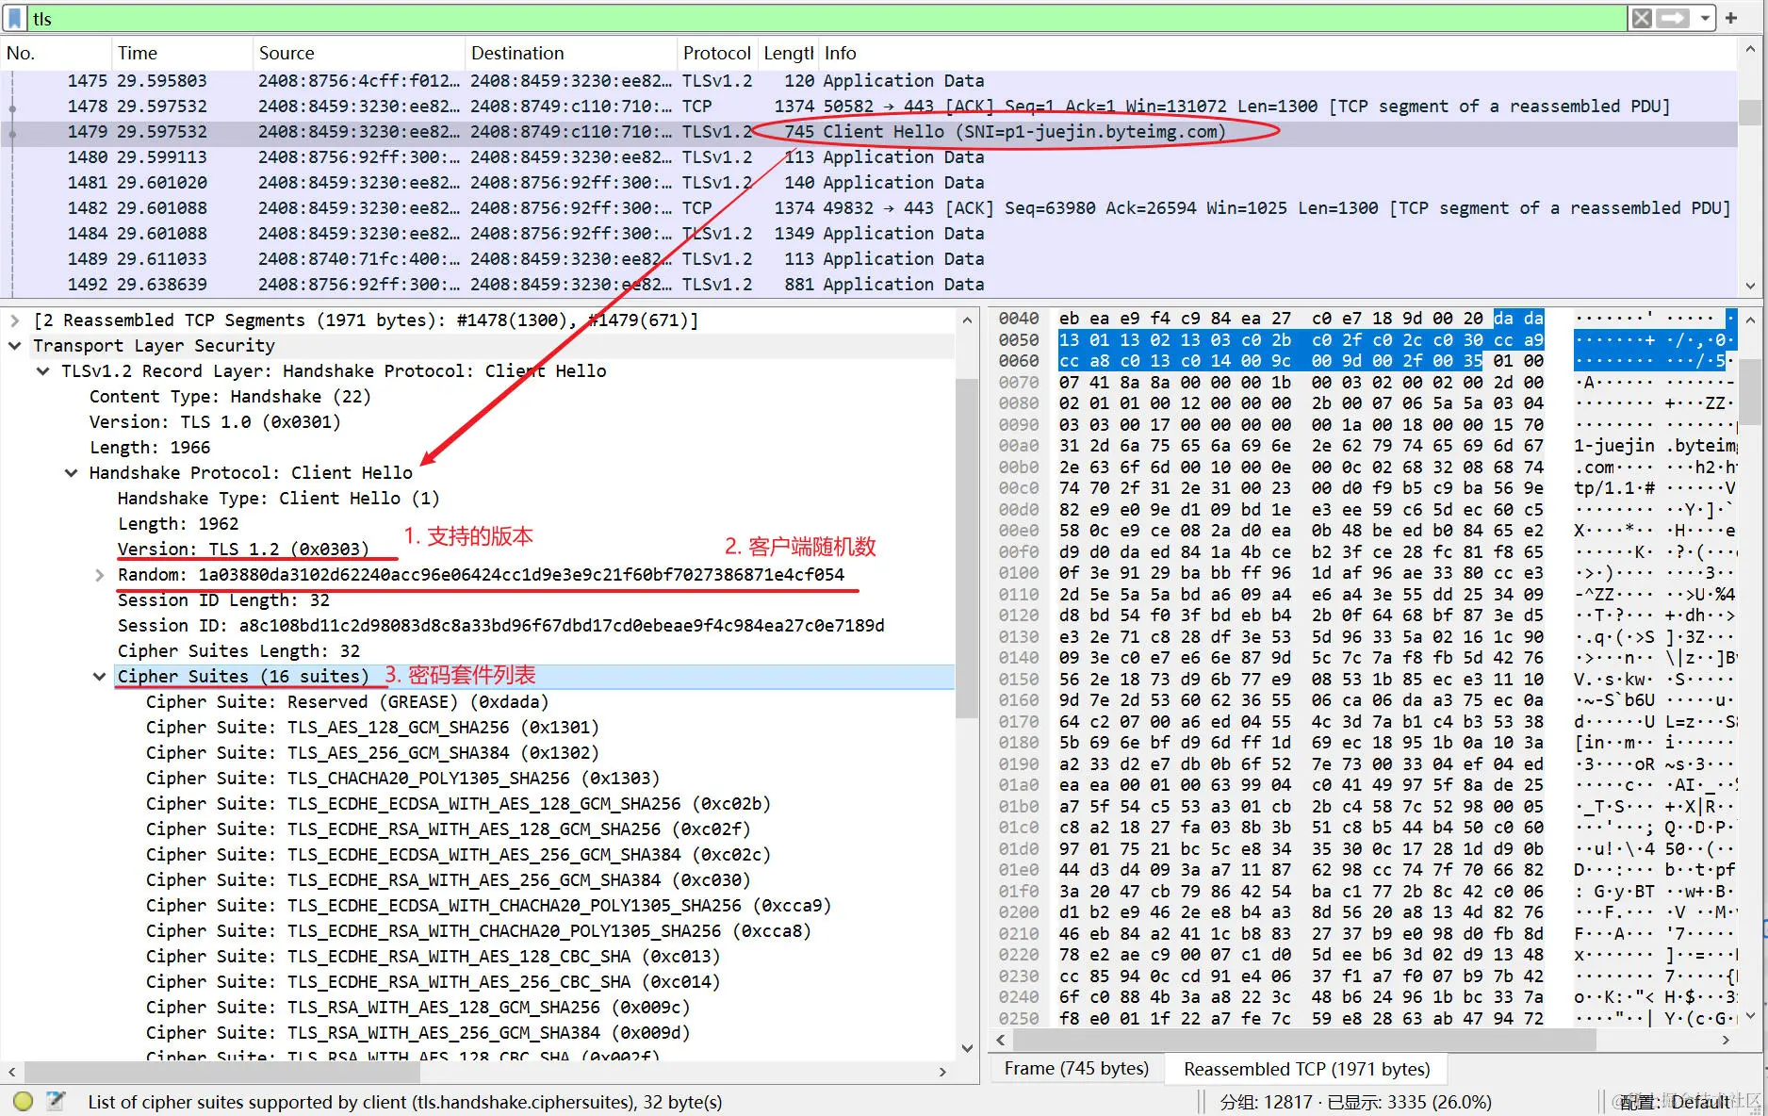Image resolution: width=1768 pixels, height=1116 pixels.
Task: Select cipher suite TLS_AES_128_GCM_SHA256 (0x1301)
Action: 372,728
